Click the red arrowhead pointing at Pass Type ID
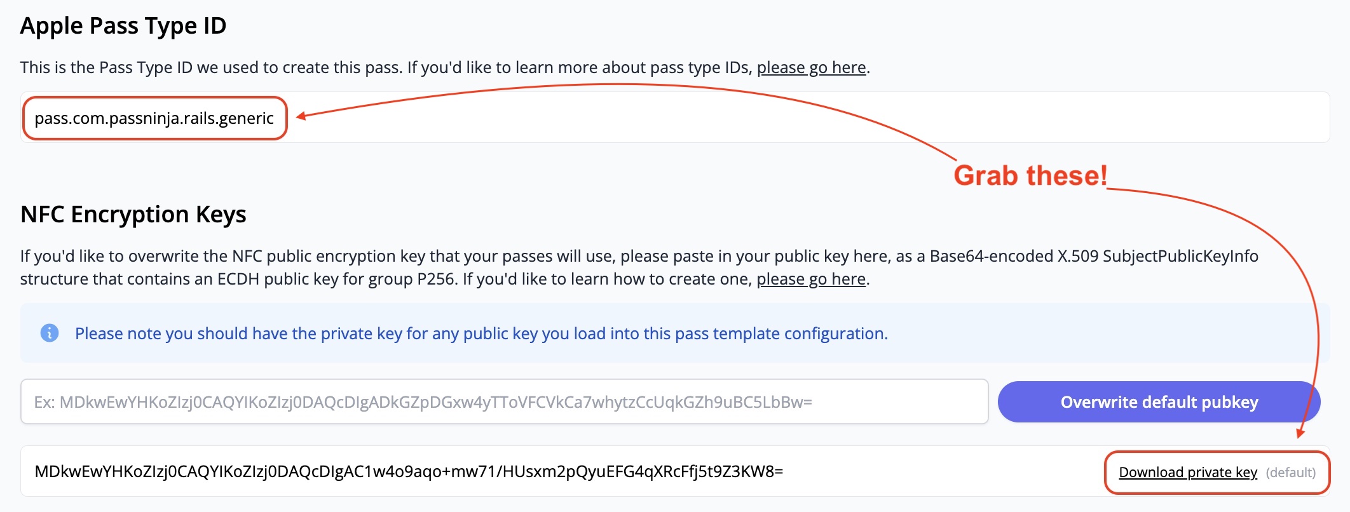 coord(300,116)
